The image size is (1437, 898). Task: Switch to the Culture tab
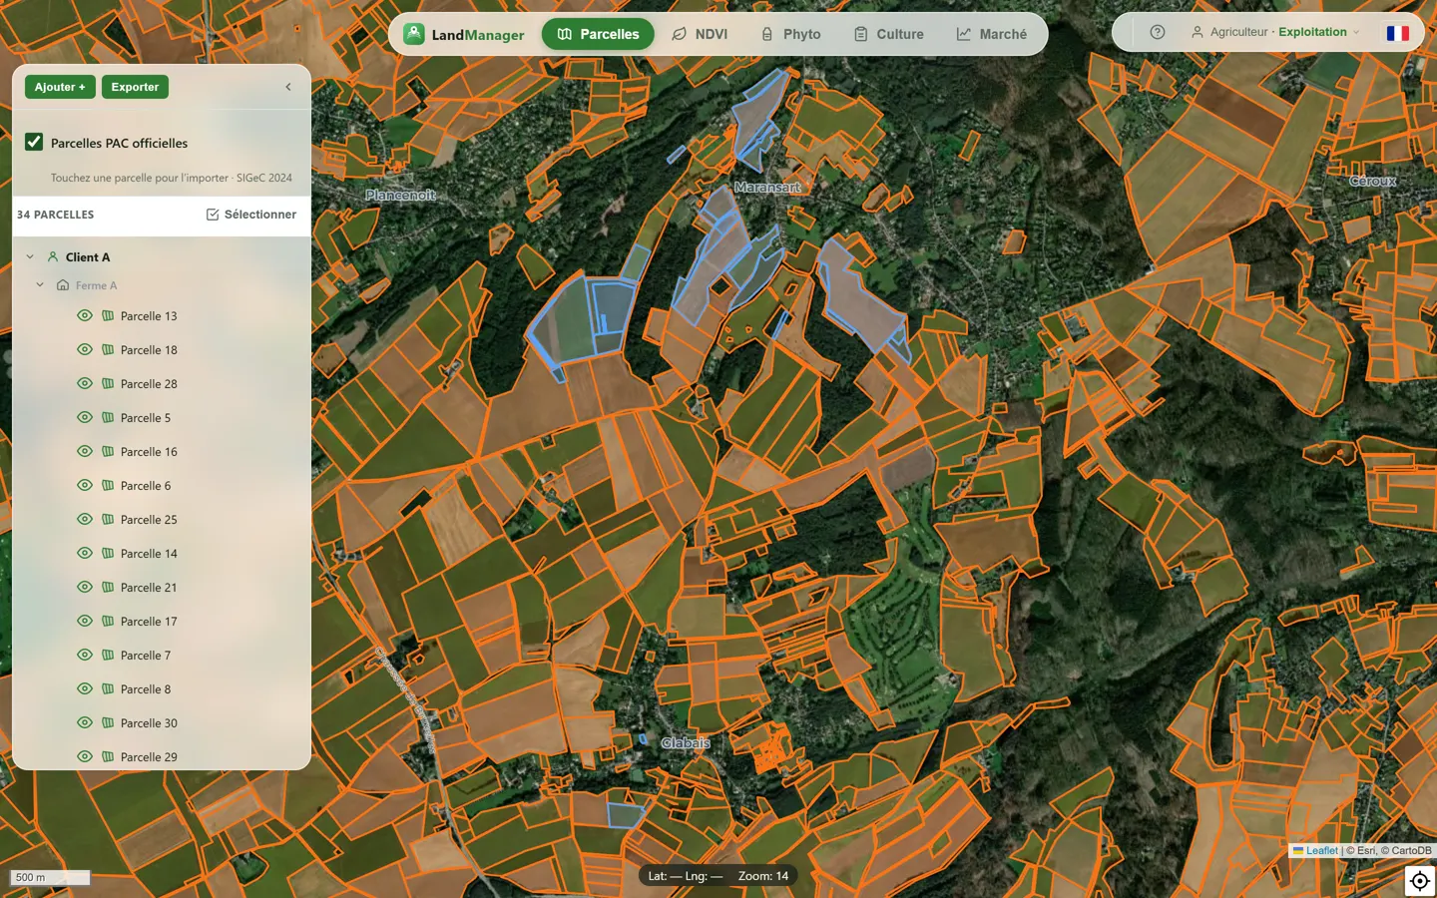888,34
